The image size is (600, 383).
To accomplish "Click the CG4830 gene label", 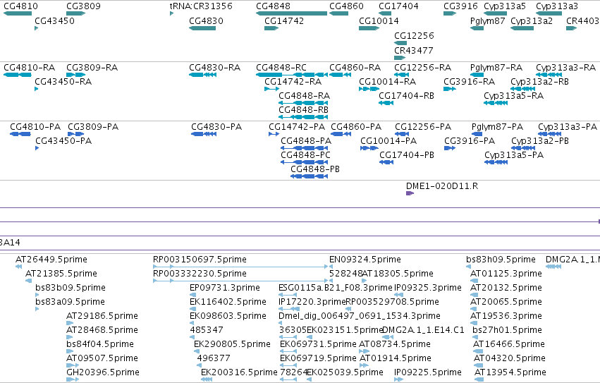I will click(206, 21).
